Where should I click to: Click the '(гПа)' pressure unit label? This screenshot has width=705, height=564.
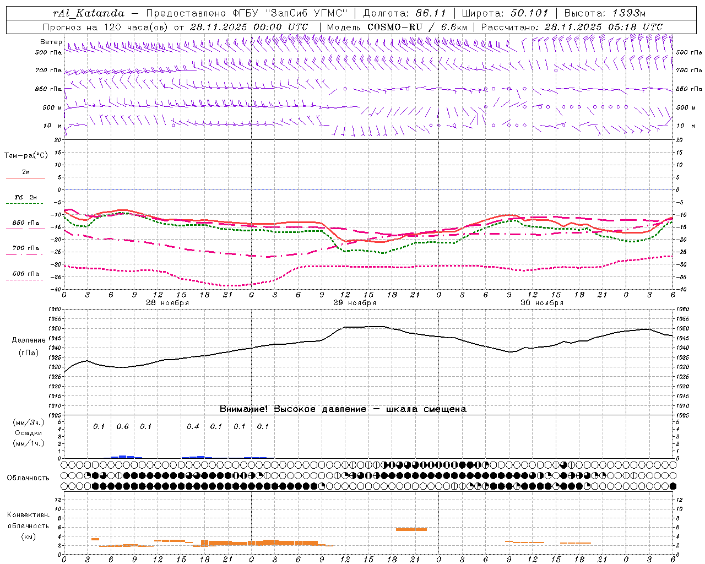[x=28, y=353]
